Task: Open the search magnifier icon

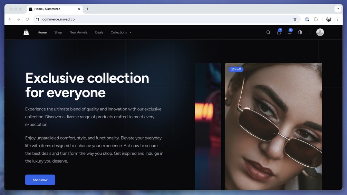Action: tap(268, 32)
